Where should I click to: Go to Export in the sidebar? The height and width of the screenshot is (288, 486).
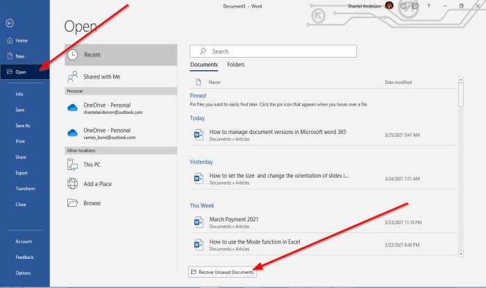pos(22,173)
